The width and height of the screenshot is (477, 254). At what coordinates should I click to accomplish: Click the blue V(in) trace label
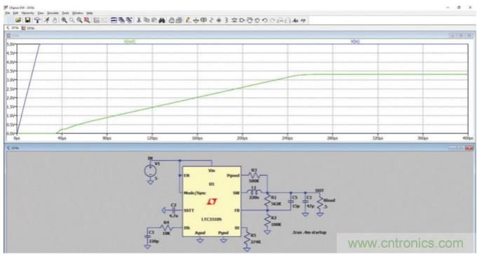(x=355, y=41)
